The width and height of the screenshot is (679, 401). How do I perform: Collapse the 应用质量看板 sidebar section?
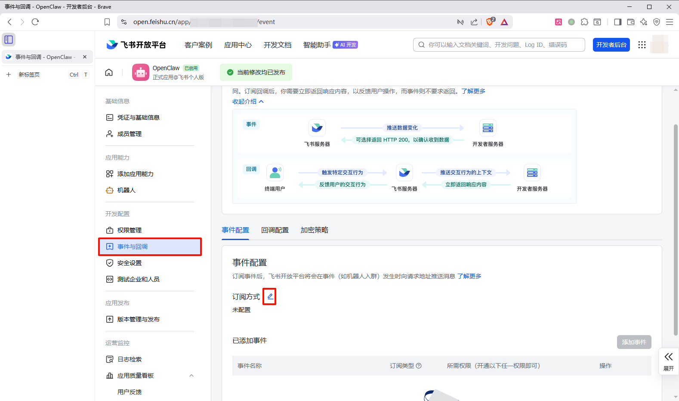(x=191, y=376)
